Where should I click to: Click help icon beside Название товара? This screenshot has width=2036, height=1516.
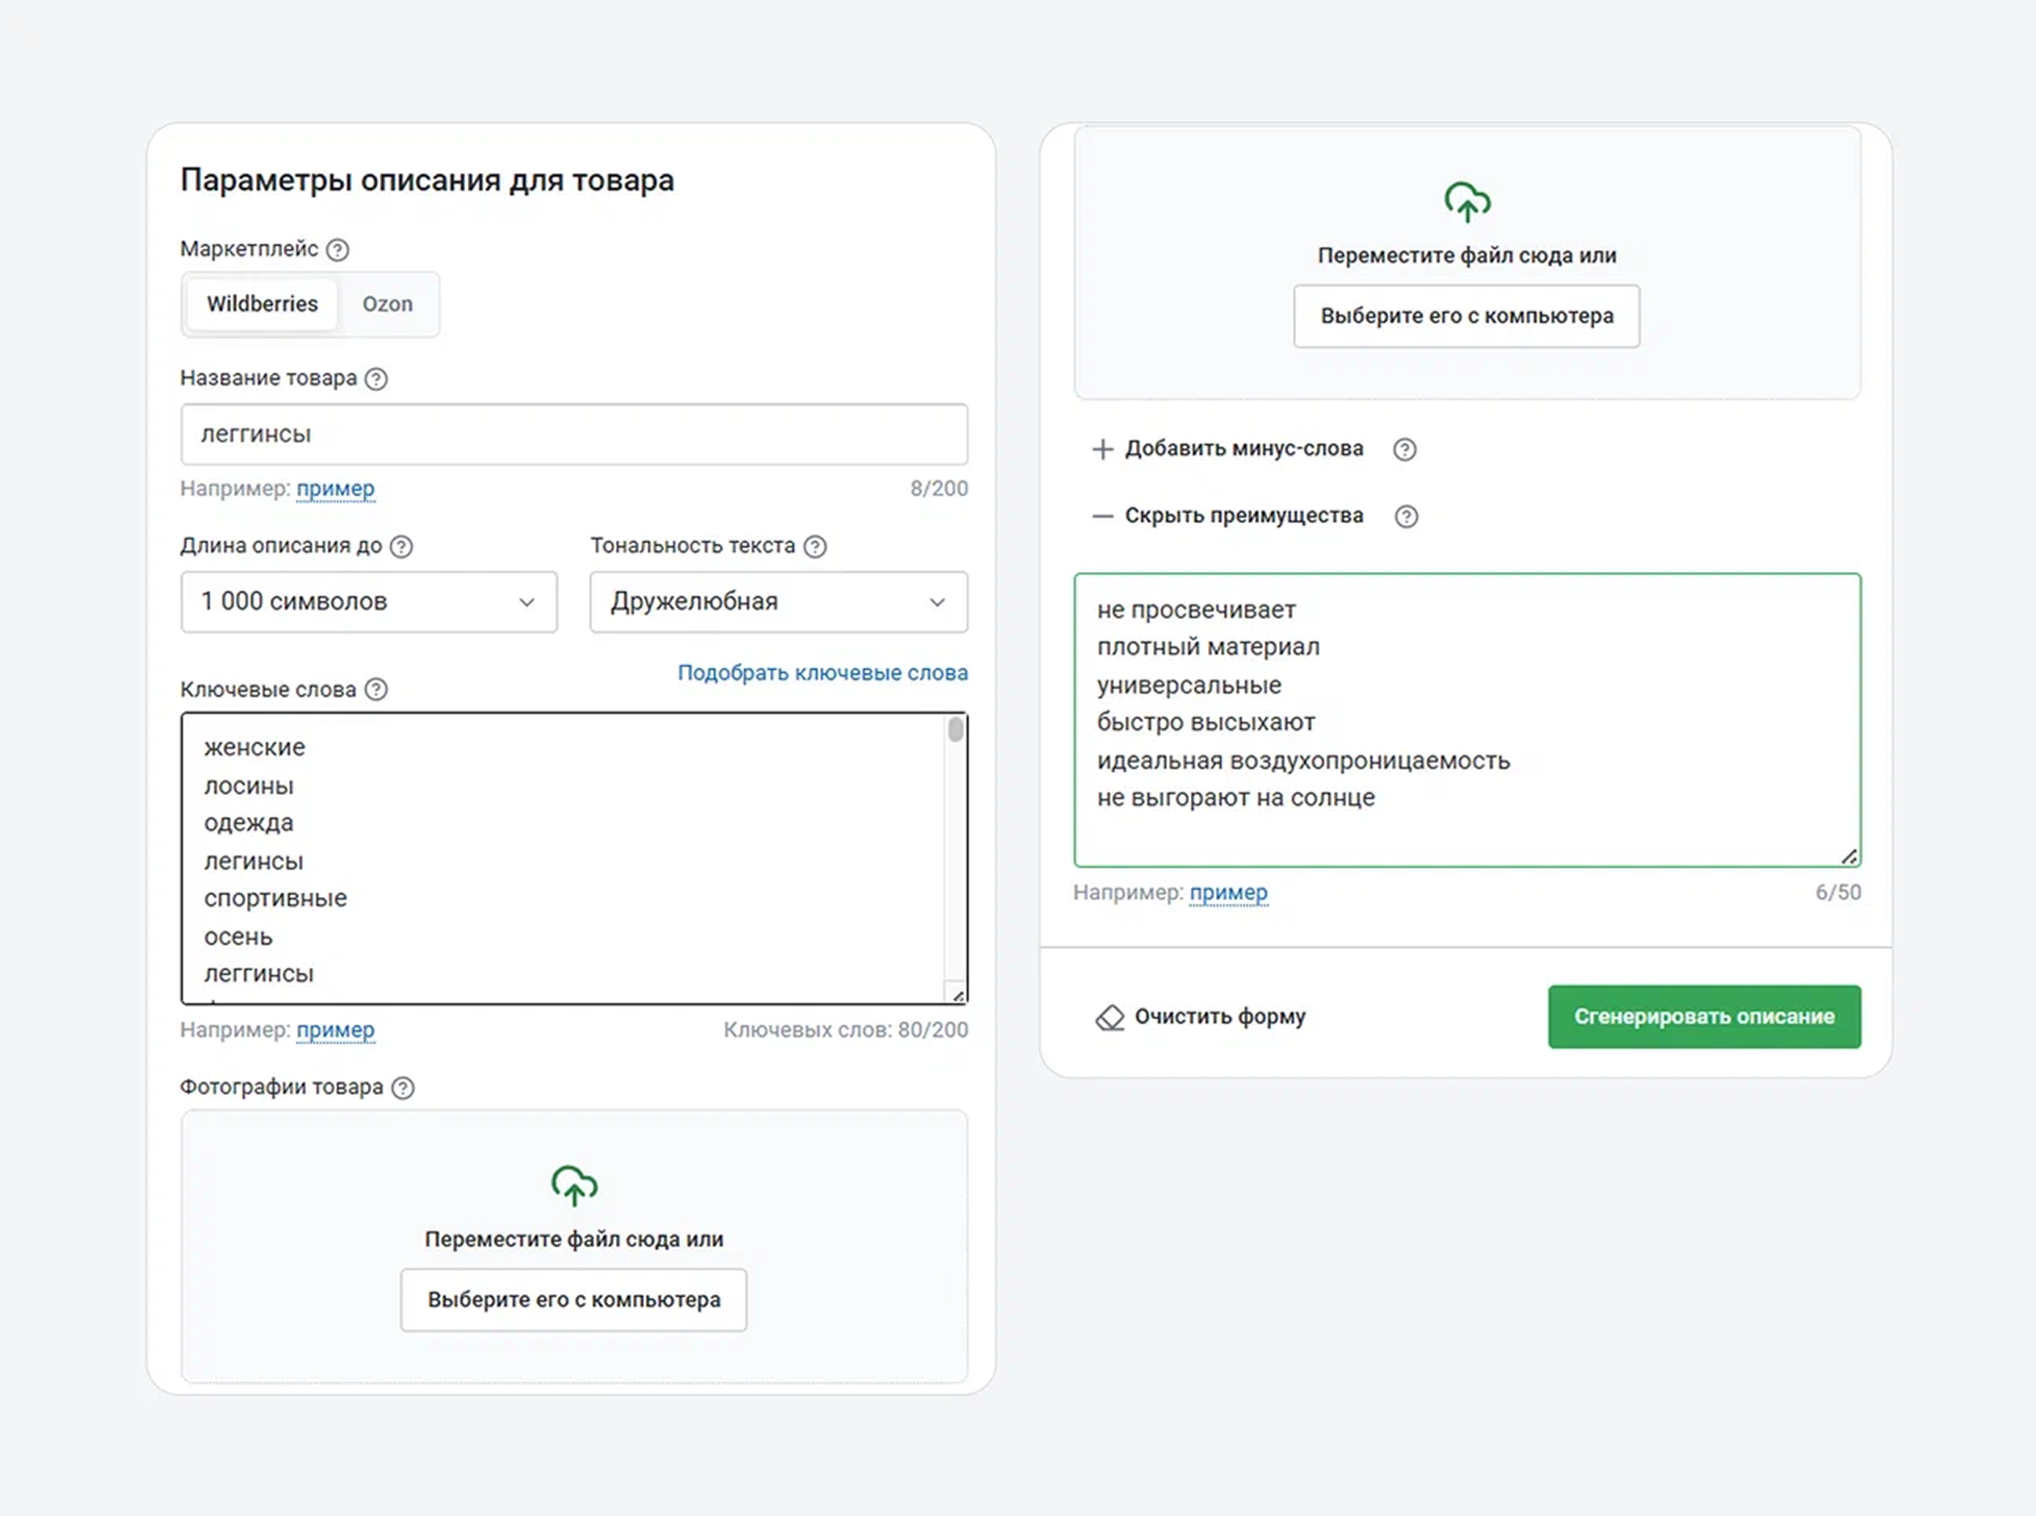point(376,379)
